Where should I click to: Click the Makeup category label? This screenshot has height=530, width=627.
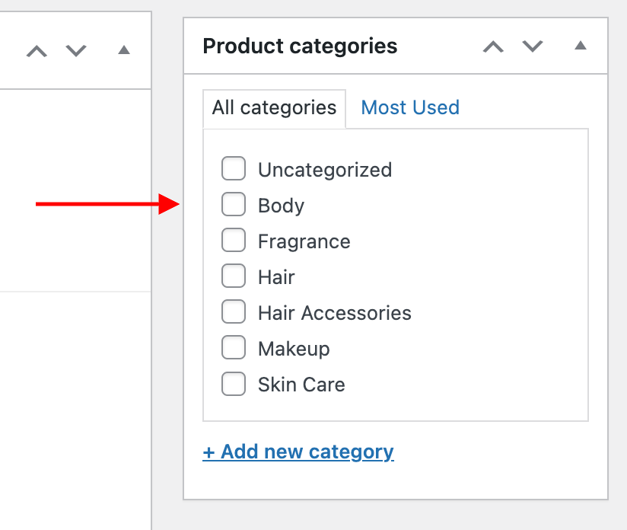pos(294,349)
